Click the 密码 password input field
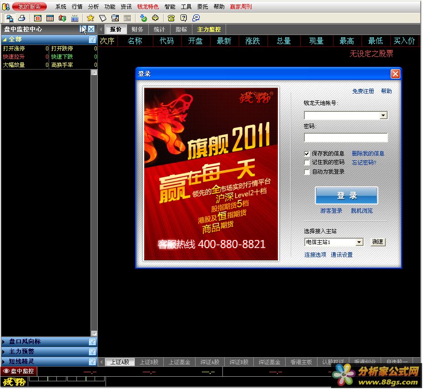 click(346, 138)
